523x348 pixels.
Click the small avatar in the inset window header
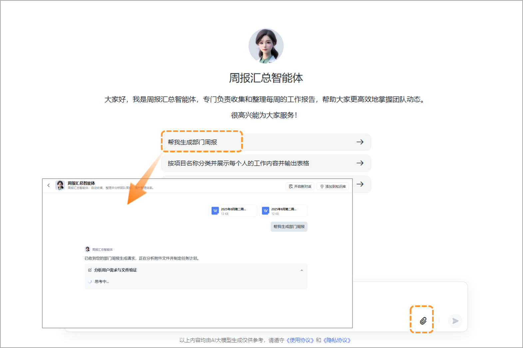[60, 185]
